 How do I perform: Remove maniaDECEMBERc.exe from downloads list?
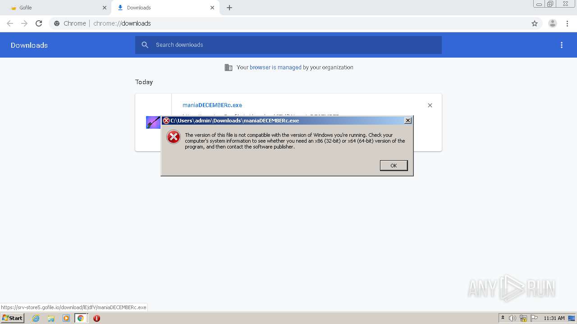coord(430,105)
